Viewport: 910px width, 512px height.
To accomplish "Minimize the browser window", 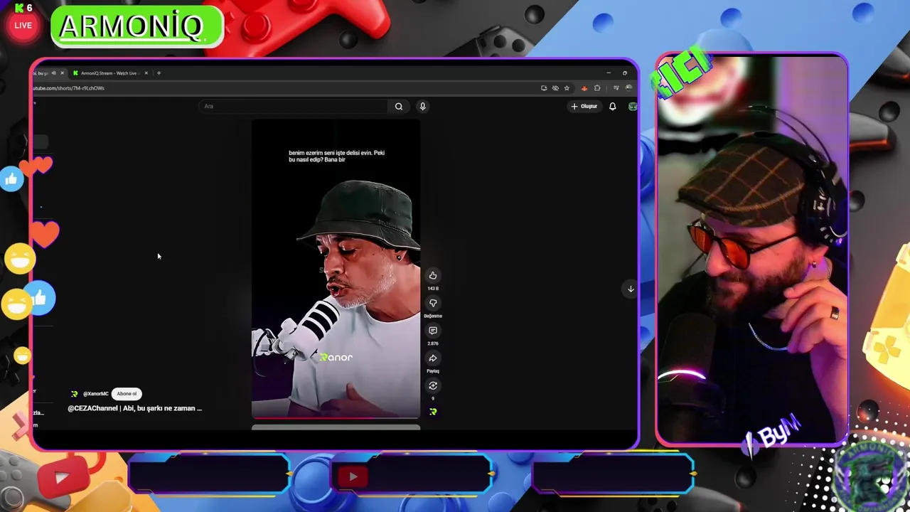I will click(x=609, y=73).
